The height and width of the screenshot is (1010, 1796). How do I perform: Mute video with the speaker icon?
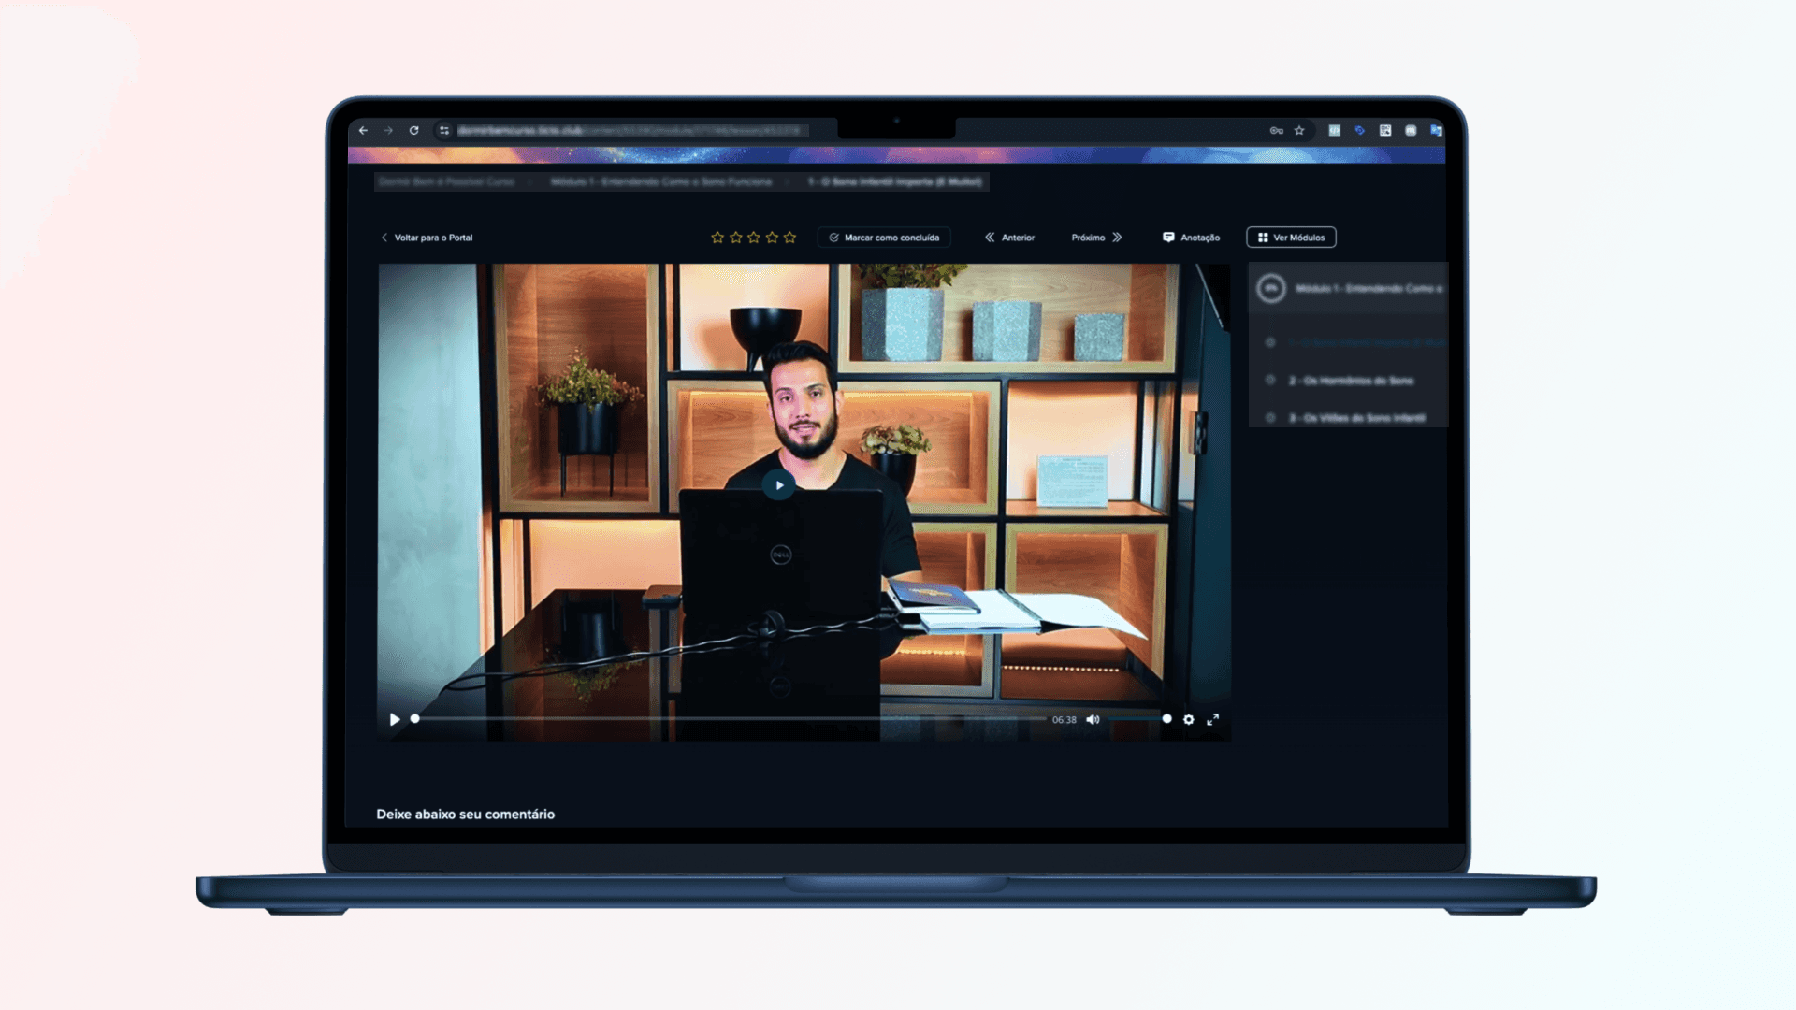(1093, 719)
